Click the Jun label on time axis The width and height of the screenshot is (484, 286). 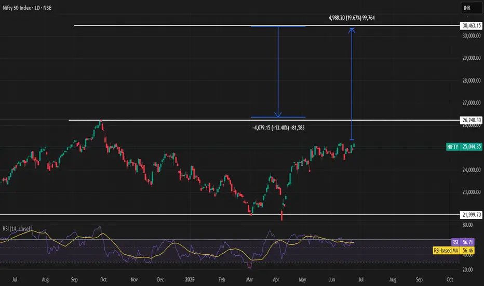[331, 280]
